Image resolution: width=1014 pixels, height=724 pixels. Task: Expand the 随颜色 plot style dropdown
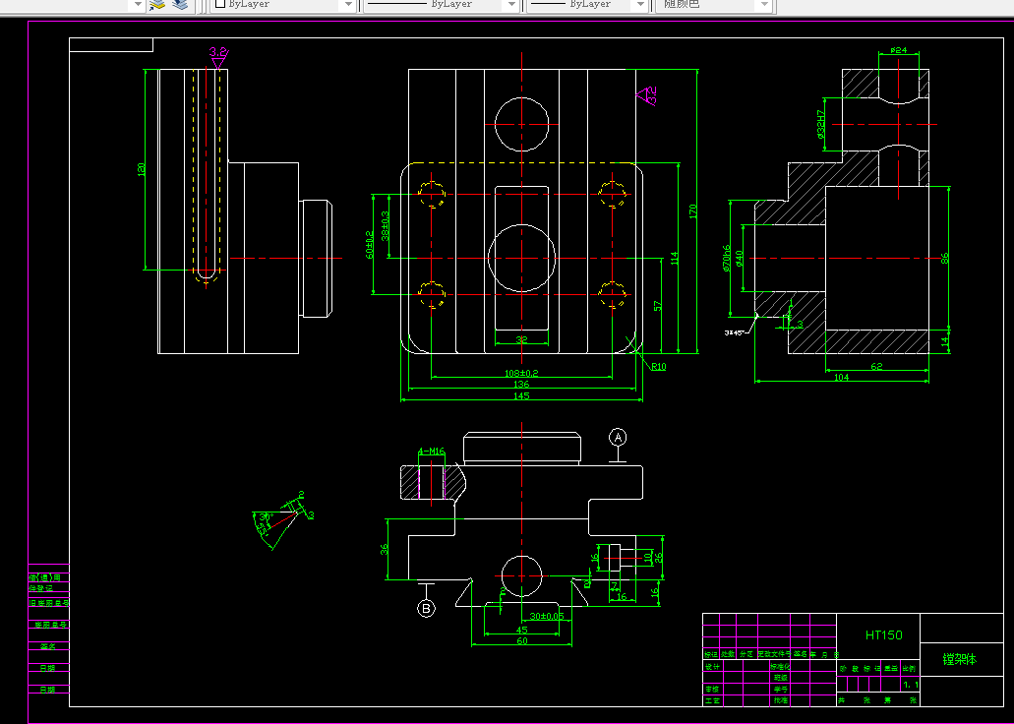[x=714, y=5]
